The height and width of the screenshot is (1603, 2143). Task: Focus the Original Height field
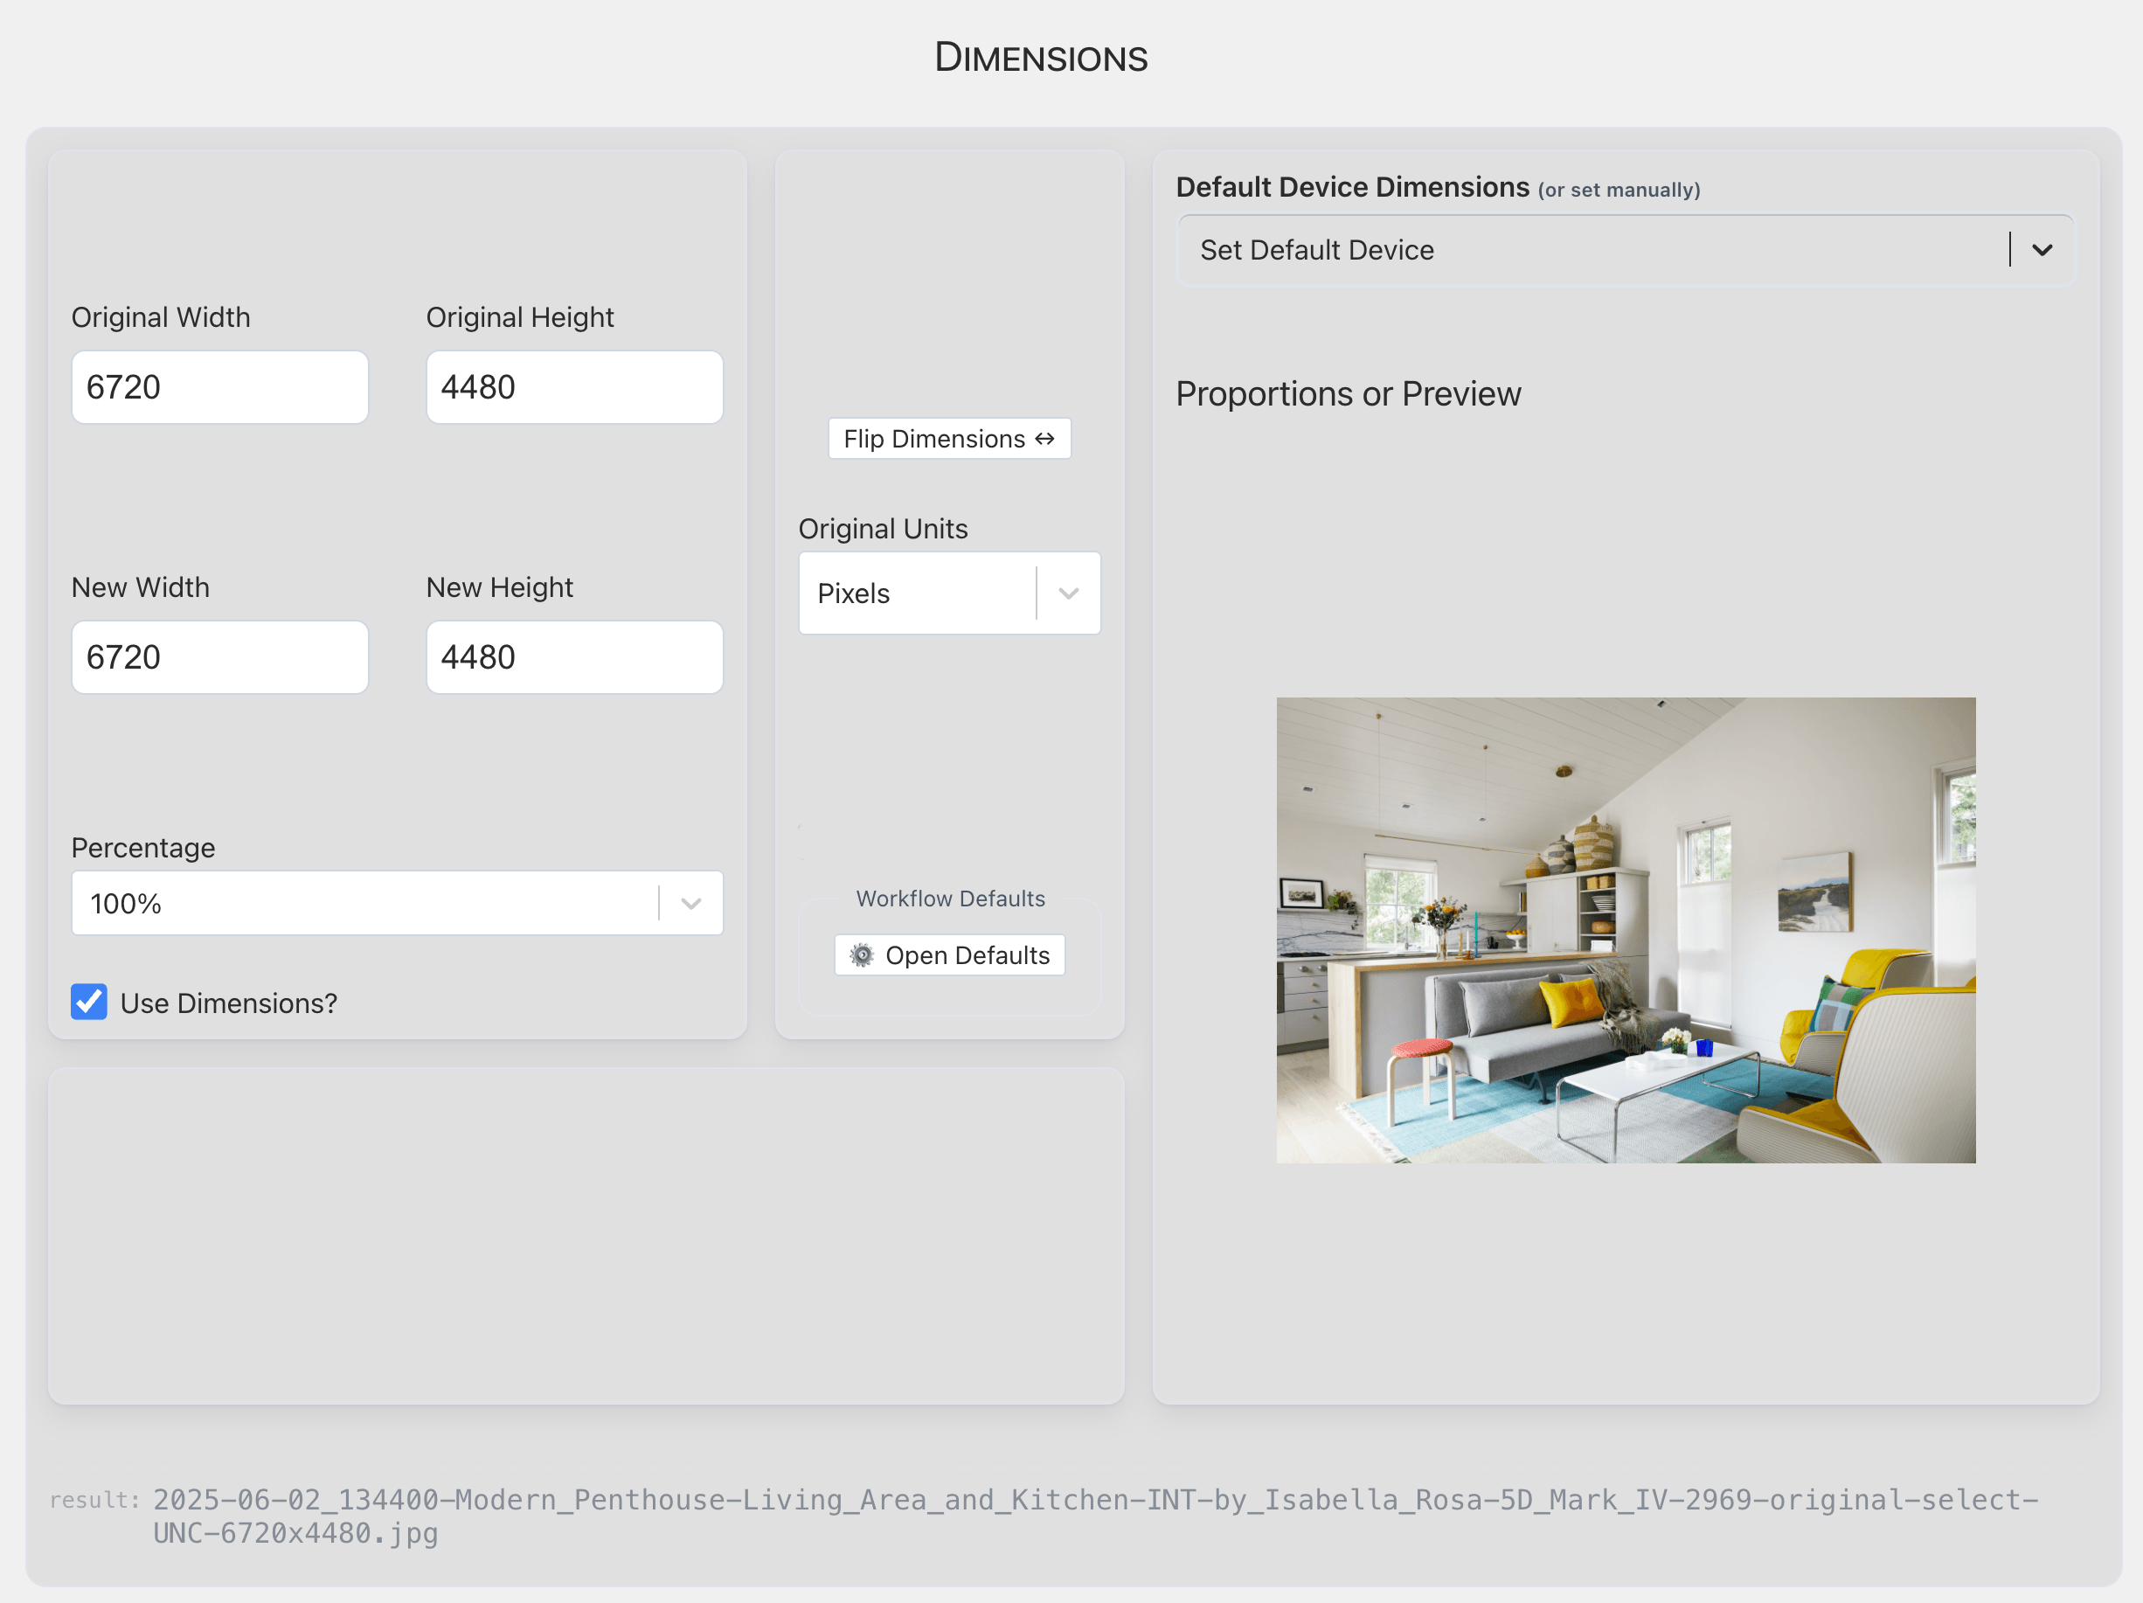(x=574, y=386)
